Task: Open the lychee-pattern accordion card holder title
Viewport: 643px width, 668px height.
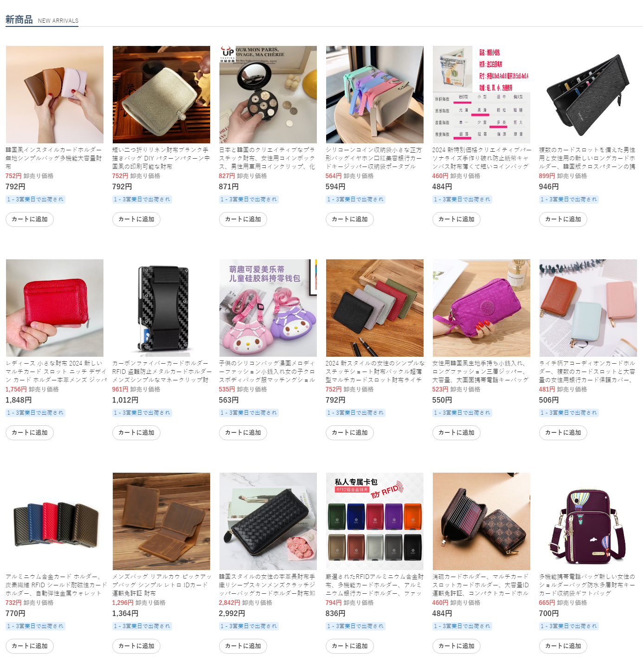Action: click(x=587, y=372)
